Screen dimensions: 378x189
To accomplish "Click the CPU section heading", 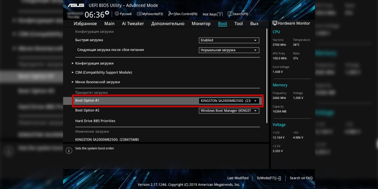I will [x=276, y=32].
